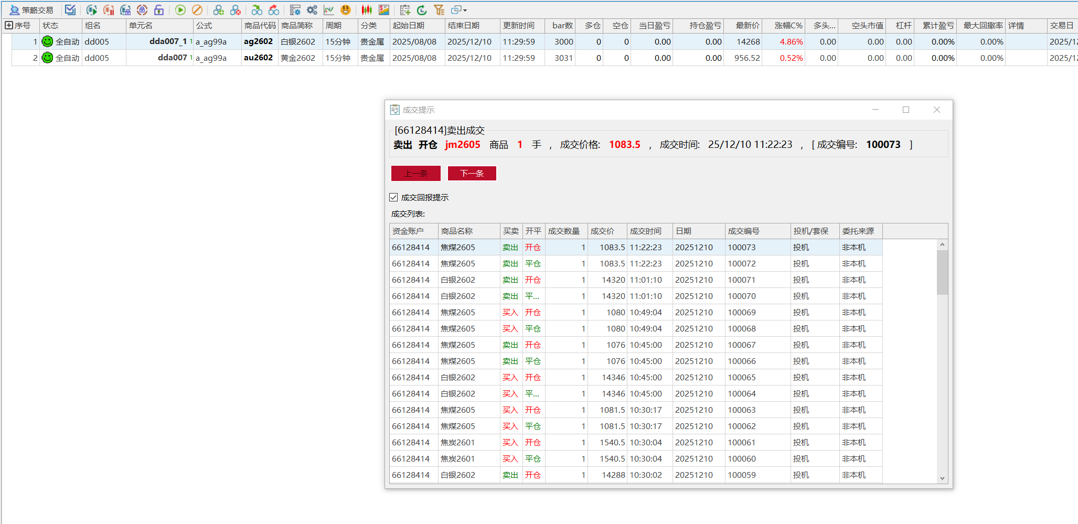This screenshot has width=1078, height=524.
Task: Click the smiley face toolbar icon
Action: pos(345,10)
